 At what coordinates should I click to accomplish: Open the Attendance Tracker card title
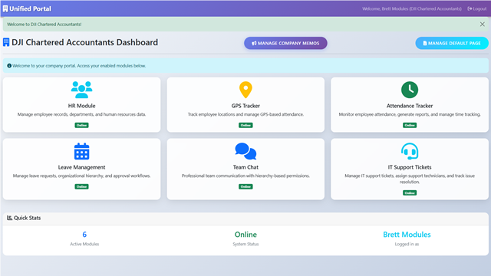(x=410, y=106)
